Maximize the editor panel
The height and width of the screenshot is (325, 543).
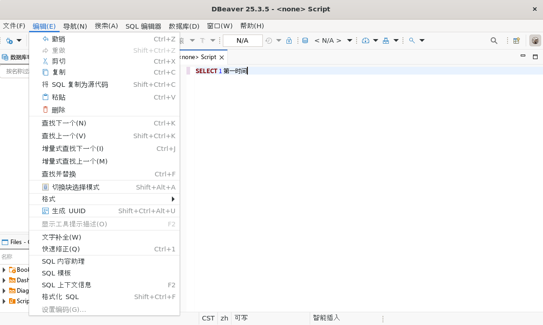pos(535,57)
